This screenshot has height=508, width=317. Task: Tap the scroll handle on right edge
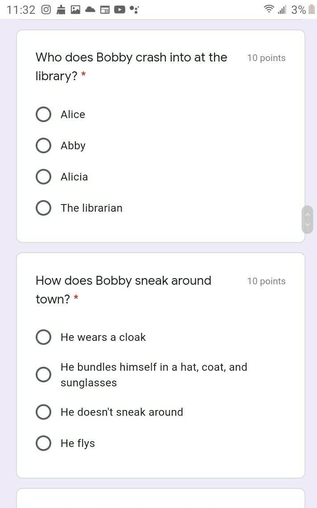click(x=307, y=219)
